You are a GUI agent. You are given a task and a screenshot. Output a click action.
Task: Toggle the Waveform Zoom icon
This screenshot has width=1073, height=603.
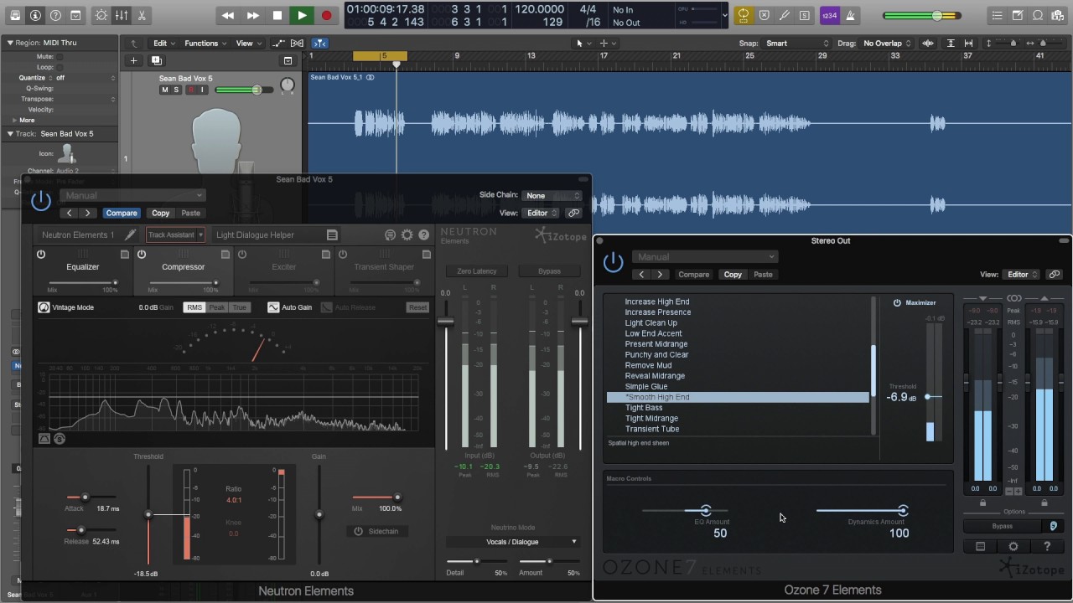(x=928, y=43)
